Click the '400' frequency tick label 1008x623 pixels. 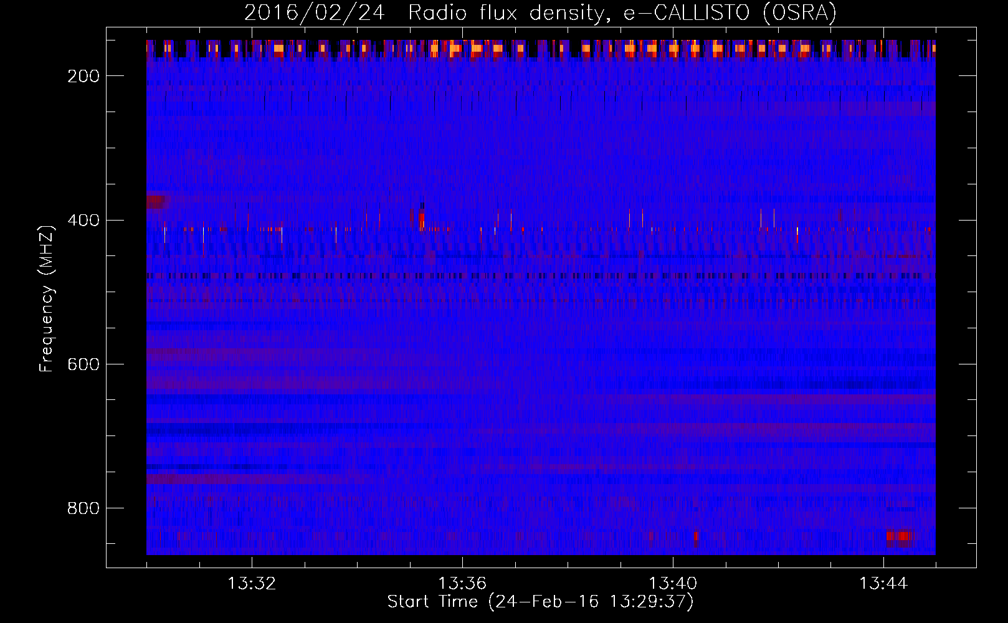click(x=83, y=221)
